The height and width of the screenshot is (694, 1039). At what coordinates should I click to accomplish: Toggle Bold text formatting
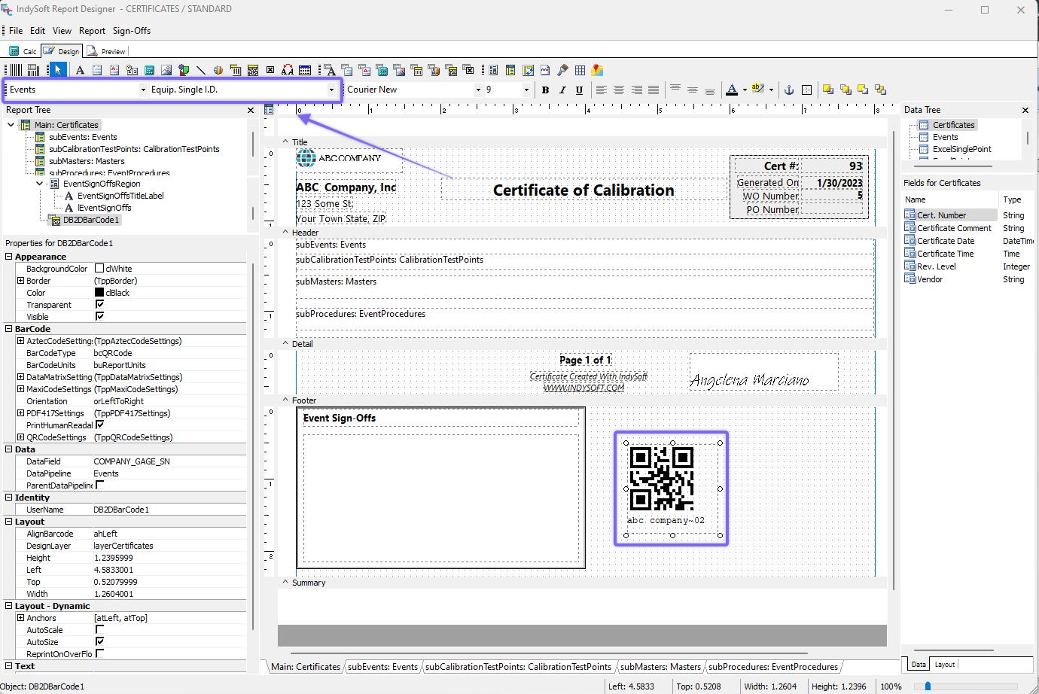tap(545, 90)
